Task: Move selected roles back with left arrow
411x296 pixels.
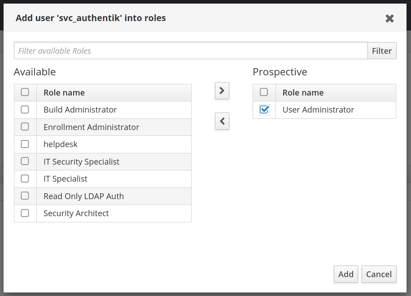Action: (222, 121)
